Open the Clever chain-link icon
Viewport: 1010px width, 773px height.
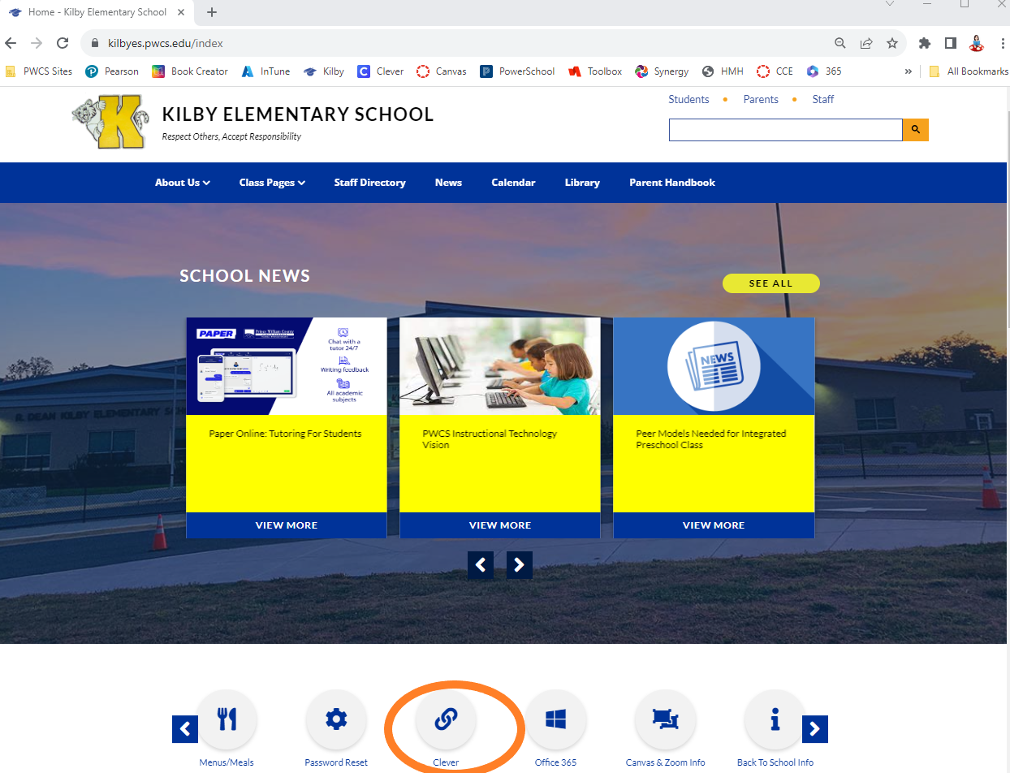446,719
